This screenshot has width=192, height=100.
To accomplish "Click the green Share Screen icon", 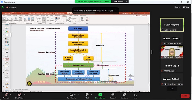I will pos(100,94).
